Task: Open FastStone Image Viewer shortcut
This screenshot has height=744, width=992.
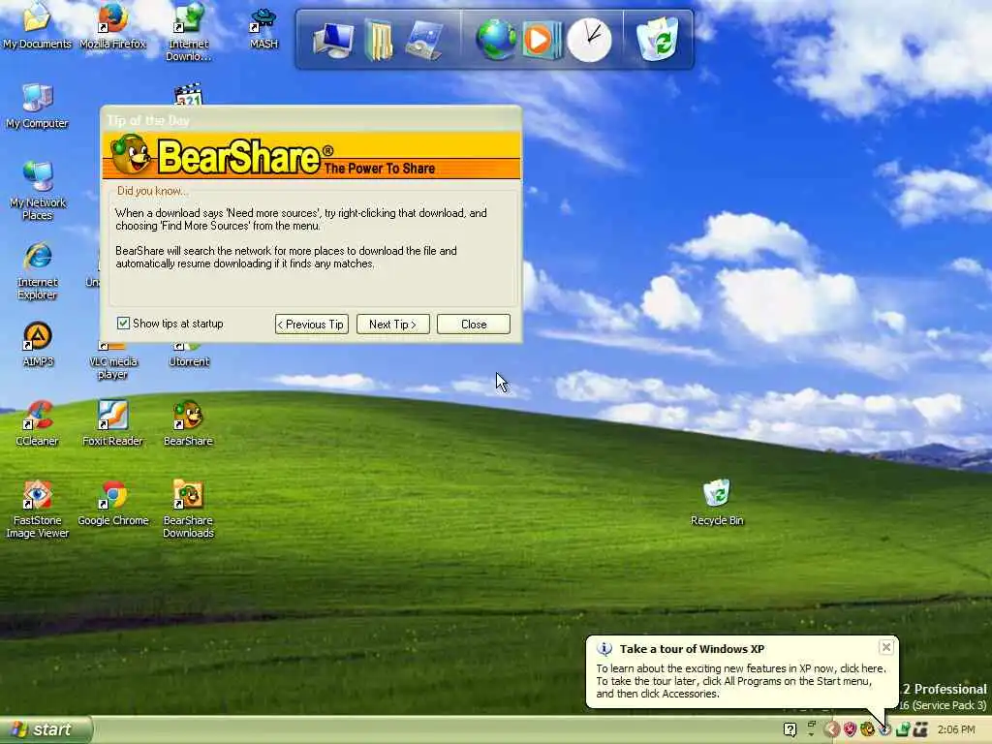Action: pyautogui.click(x=38, y=510)
